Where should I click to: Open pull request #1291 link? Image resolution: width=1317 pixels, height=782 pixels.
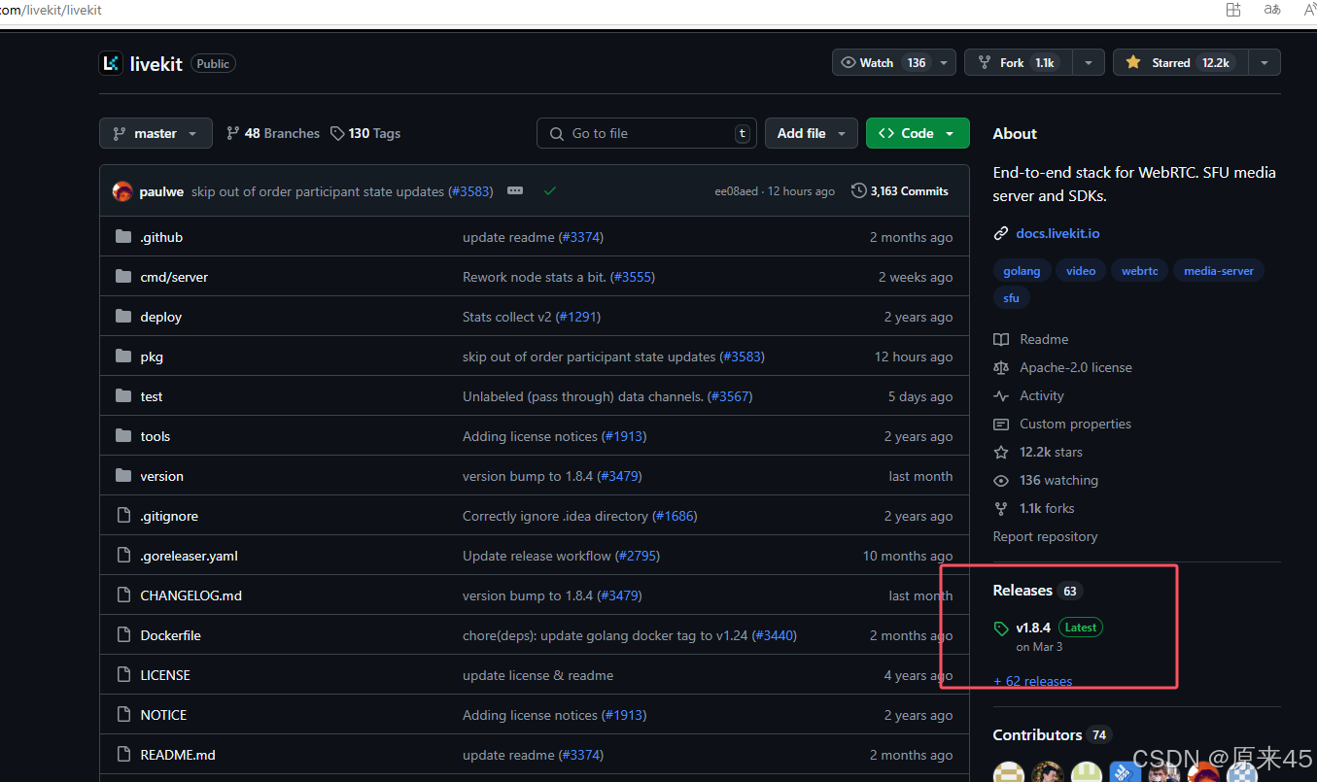point(578,317)
